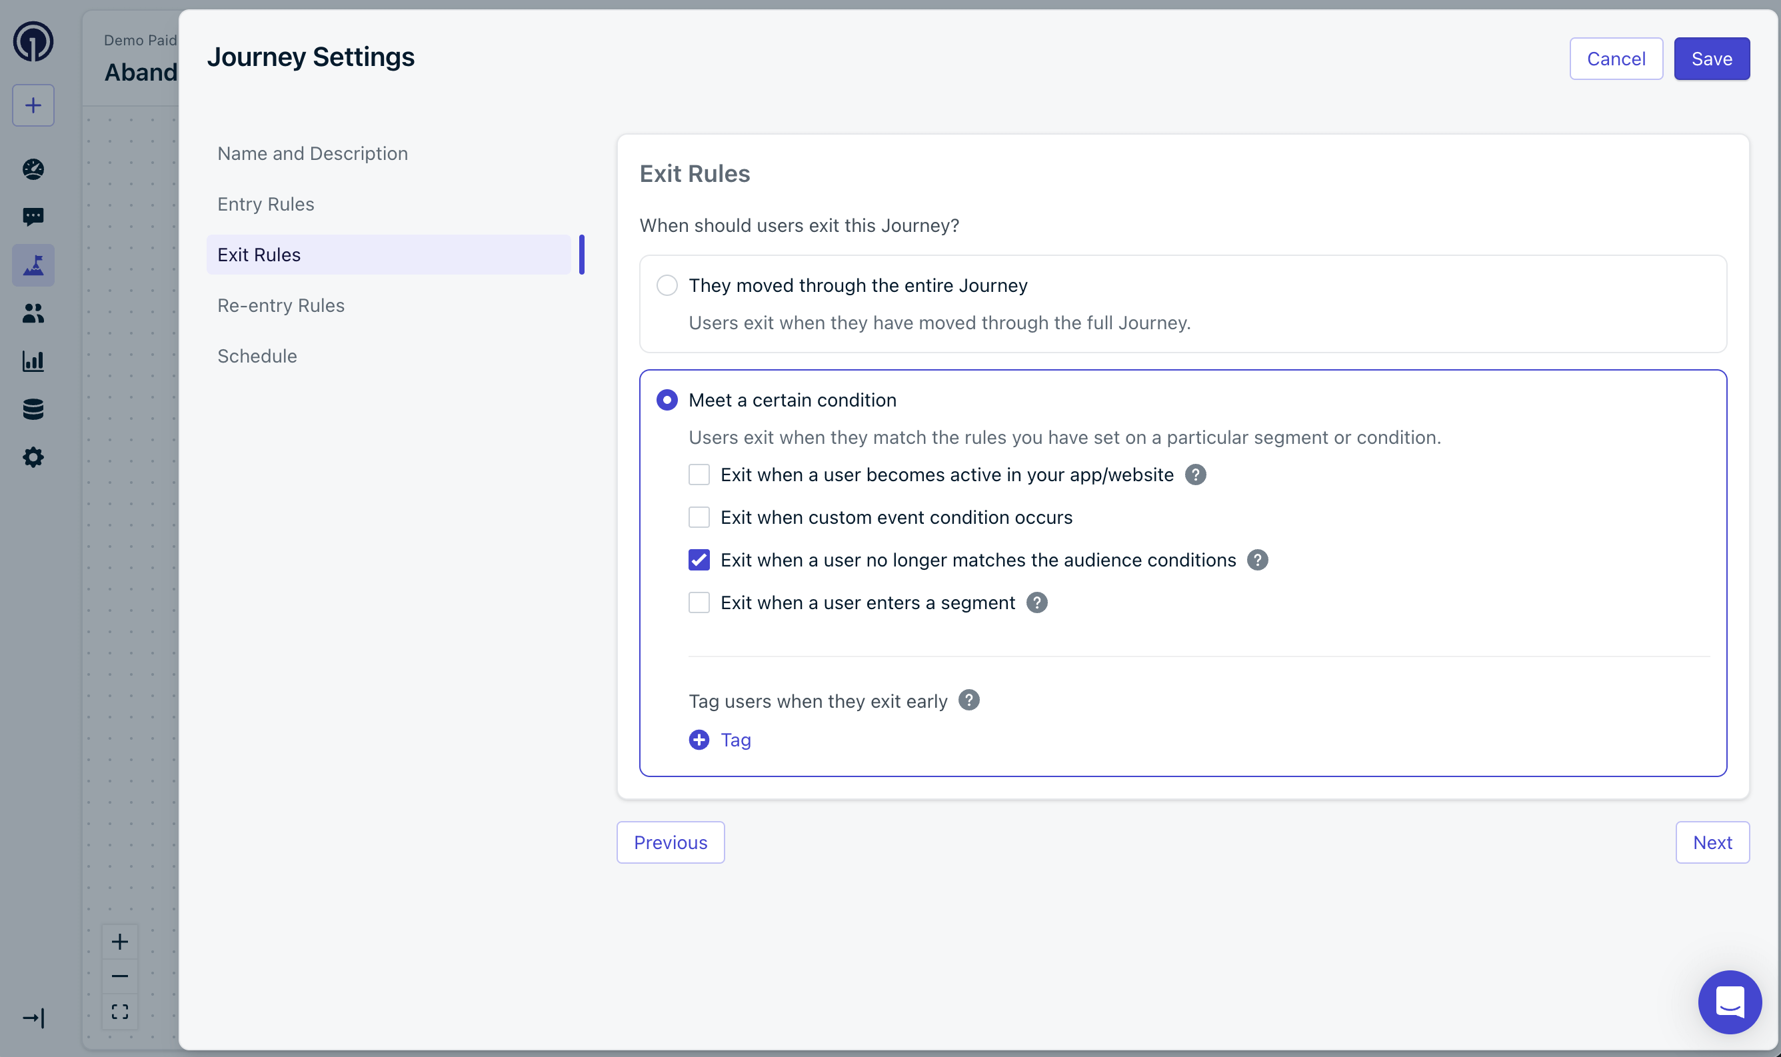Enable exit when user becomes active checkbox
Screen dimensions: 1781x1057
click(699, 475)
